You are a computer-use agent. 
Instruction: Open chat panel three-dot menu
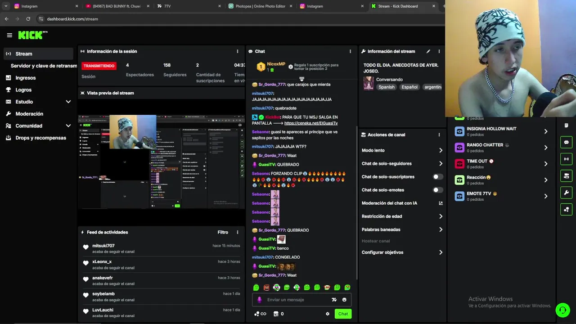350,51
